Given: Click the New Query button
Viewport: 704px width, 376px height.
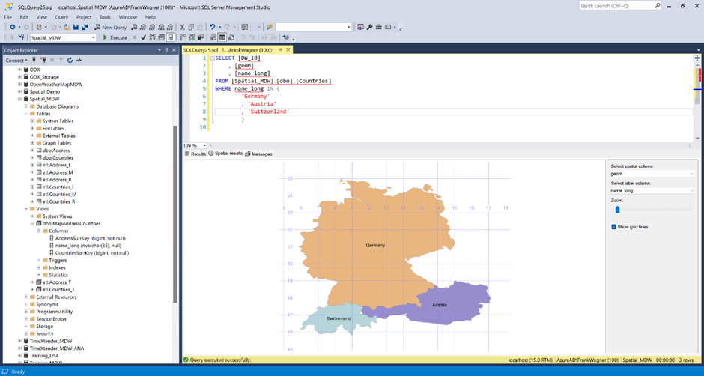Looking at the screenshot, I should pos(110,28).
